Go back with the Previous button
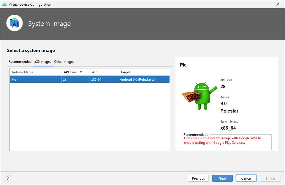The image size is (285, 185). click(x=198, y=178)
